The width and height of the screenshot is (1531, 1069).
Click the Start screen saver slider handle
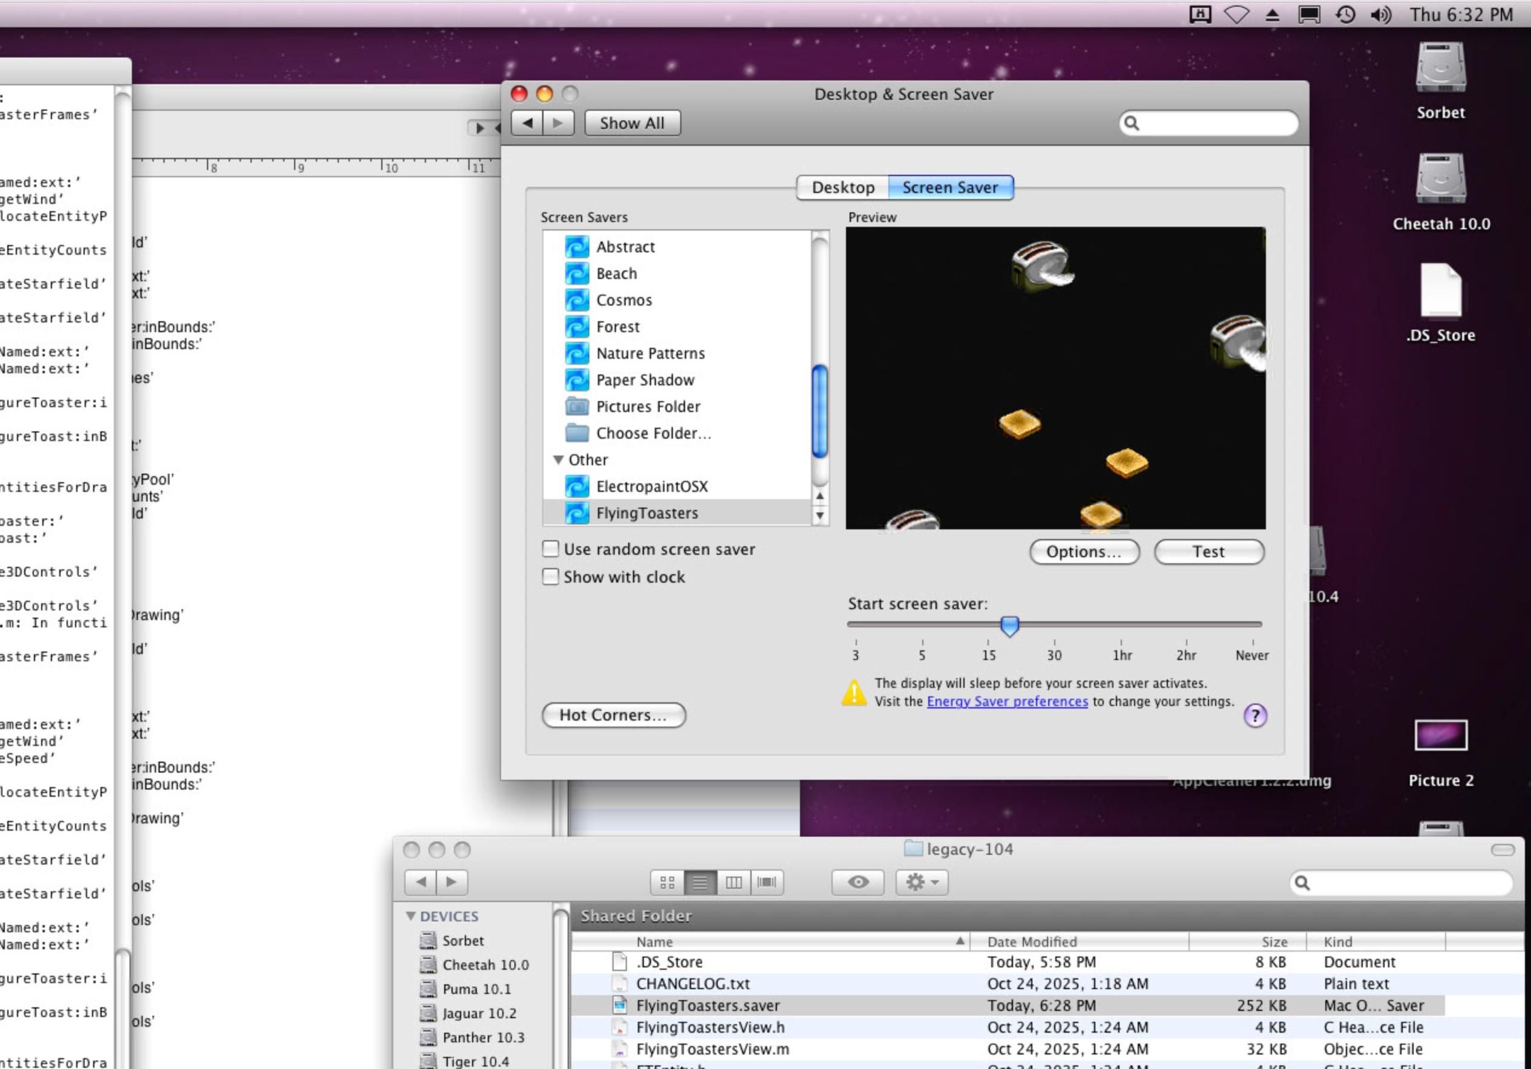tap(1009, 625)
